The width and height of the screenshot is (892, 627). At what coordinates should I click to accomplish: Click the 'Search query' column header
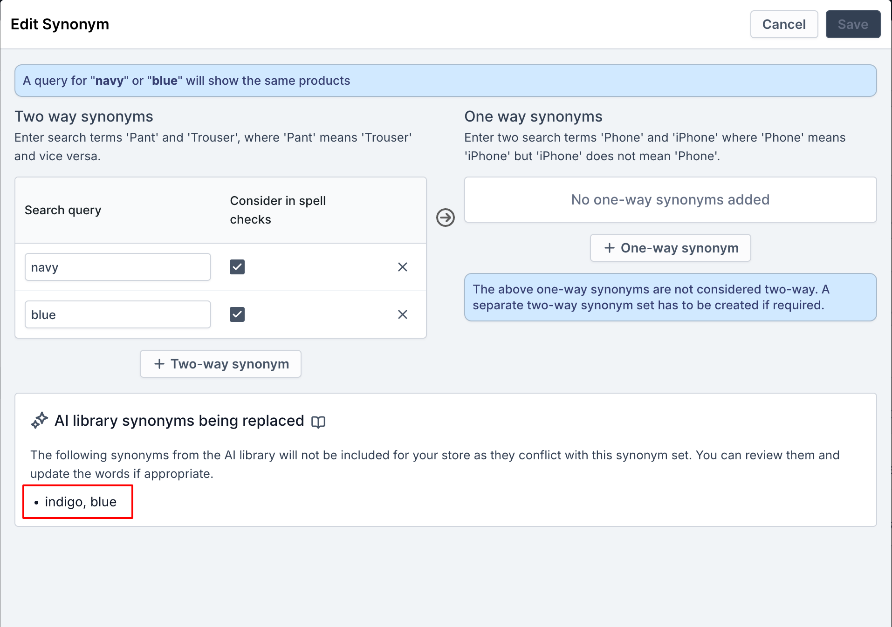pyautogui.click(x=63, y=210)
